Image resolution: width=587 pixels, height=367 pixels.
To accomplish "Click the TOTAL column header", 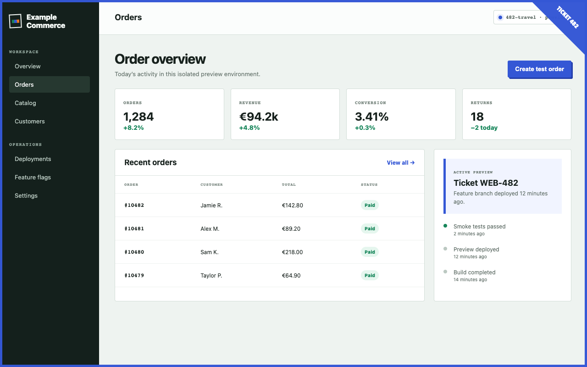I will 289,184.
